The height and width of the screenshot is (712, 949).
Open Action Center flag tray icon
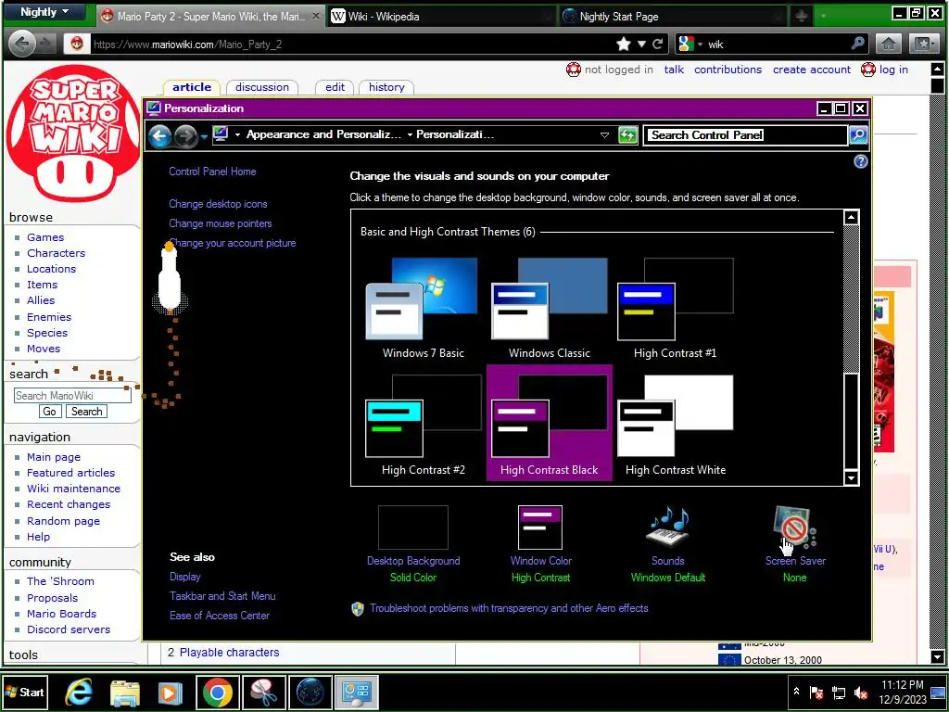tap(816, 693)
